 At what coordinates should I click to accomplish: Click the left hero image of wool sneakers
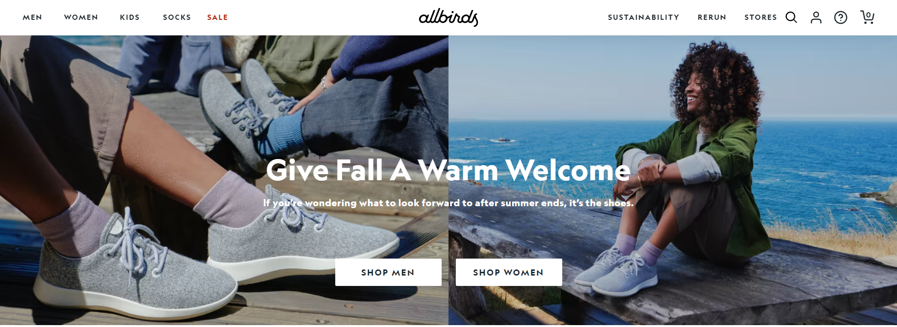click(224, 180)
